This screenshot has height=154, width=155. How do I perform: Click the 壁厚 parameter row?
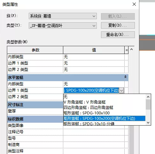(35, 111)
